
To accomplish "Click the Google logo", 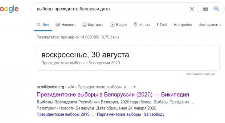I will [x=9, y=9].
